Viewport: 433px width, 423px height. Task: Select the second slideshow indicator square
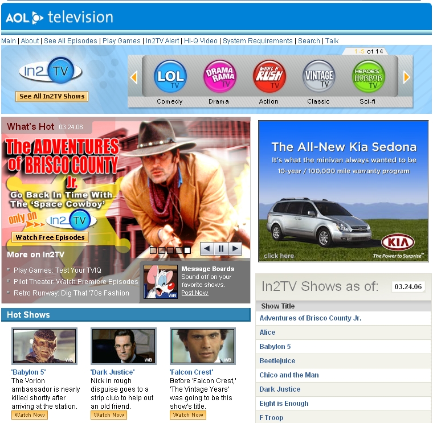[x=162, y=250]
